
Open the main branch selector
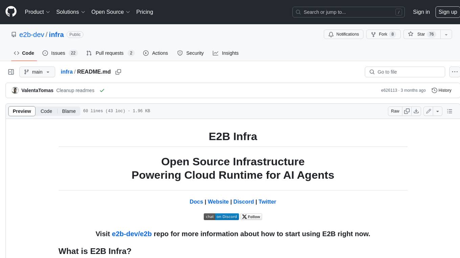[37, 72]
